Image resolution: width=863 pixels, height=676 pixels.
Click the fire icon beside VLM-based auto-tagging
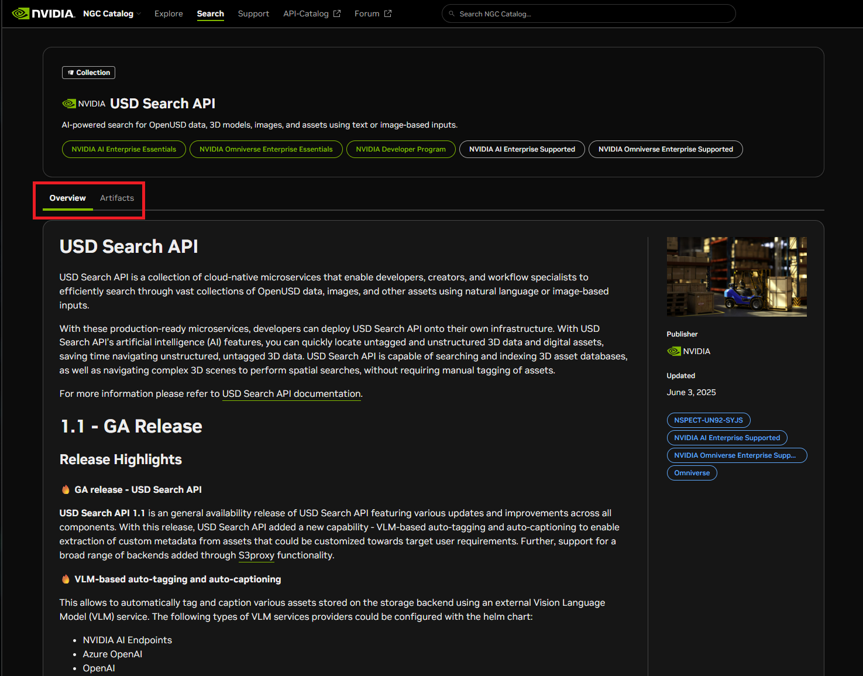pos(66,579)
